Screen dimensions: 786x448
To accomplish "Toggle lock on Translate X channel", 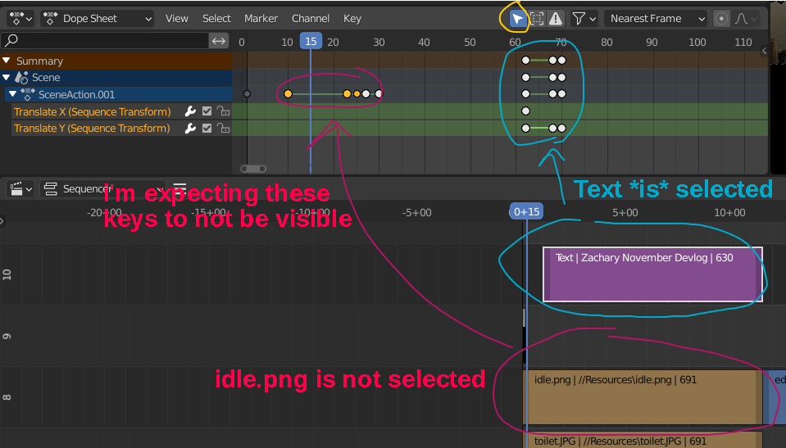I will (223, 111).
